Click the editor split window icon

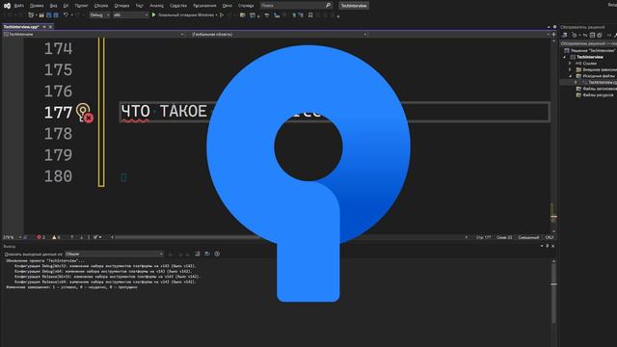point(554,35)
